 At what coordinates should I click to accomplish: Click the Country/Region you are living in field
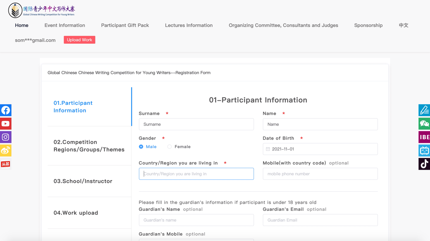tap(196, 174)
